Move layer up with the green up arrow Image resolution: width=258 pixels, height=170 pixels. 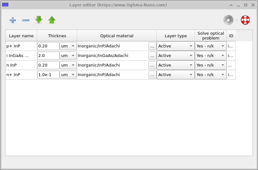pyautogui.click(x=52, y=20)
